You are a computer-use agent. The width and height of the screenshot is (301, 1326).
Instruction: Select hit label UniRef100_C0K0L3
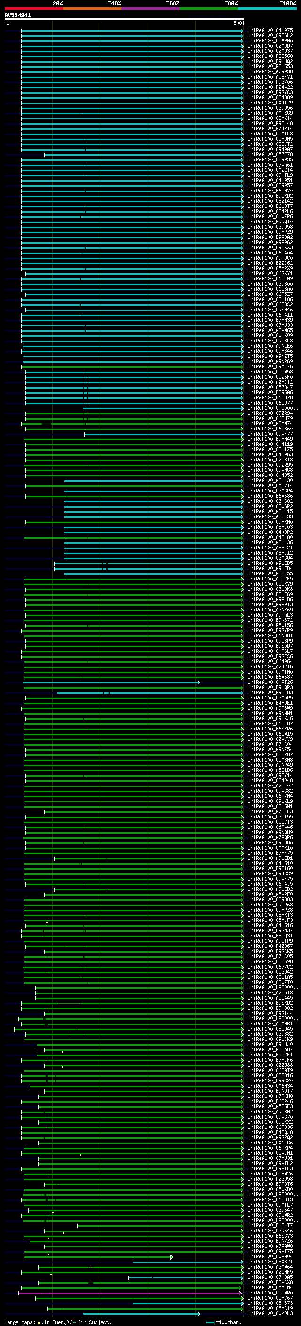(x=270, y=1313)
